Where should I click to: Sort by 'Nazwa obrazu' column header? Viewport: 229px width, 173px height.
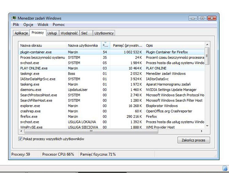42,45
